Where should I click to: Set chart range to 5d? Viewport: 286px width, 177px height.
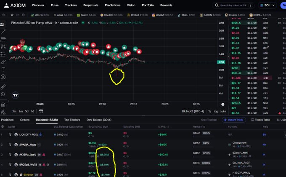[x=27, y=111]
